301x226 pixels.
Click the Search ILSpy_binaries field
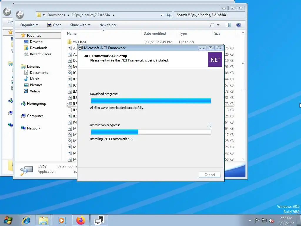209,15
